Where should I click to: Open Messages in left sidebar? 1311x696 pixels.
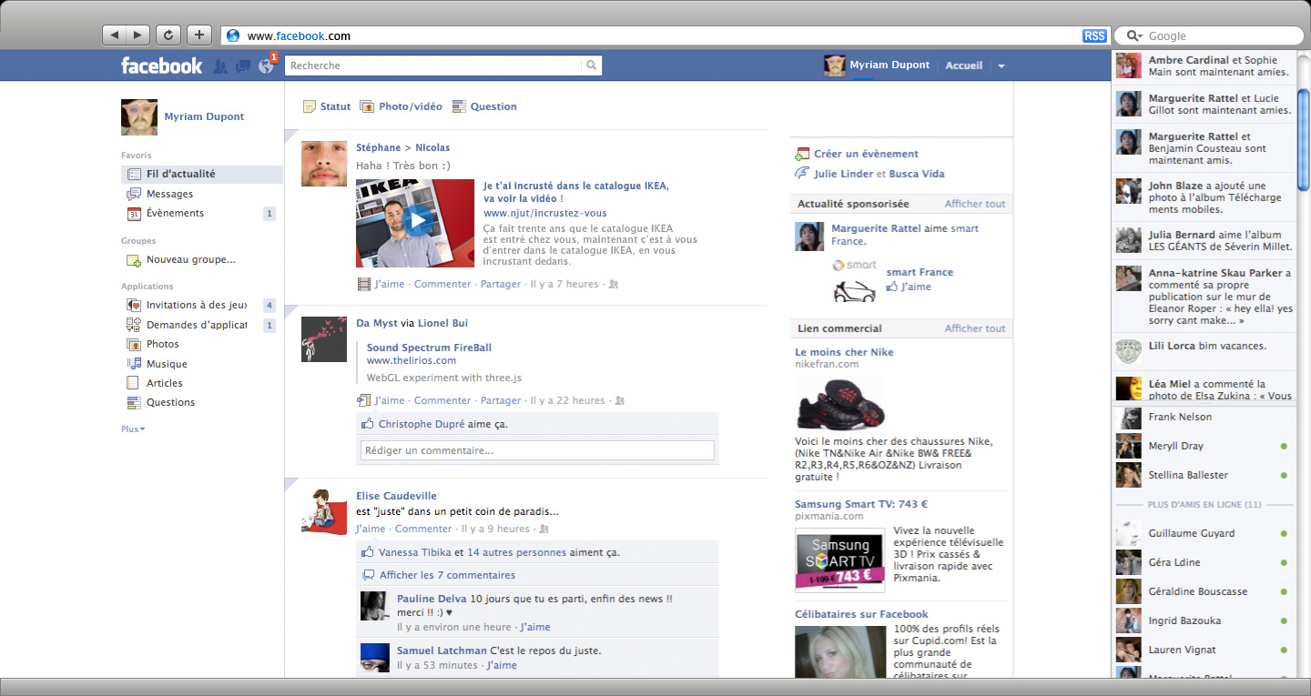(169, 194)
